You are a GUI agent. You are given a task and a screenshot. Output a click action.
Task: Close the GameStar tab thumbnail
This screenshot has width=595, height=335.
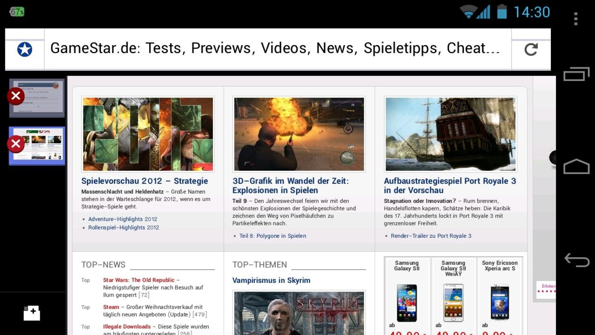click(x=16, y=144)
